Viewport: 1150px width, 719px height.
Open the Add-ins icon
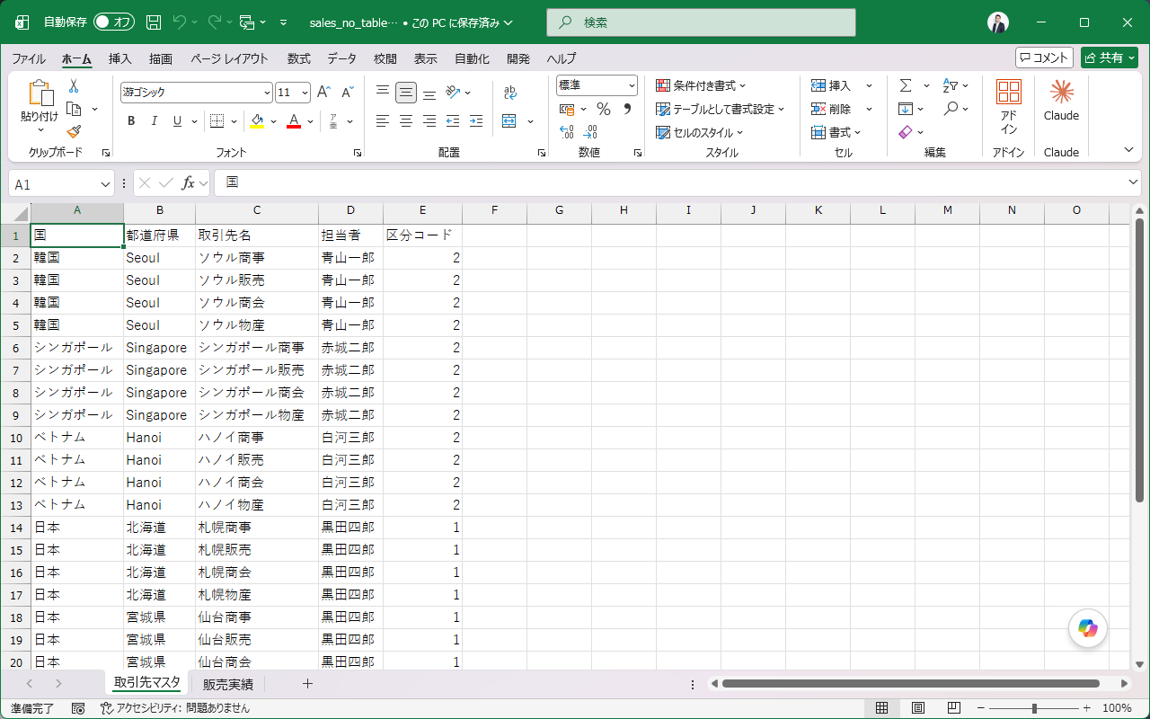click(x=1009, y=106)
